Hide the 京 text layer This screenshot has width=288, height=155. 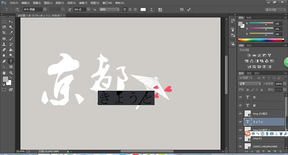[240, 97]
